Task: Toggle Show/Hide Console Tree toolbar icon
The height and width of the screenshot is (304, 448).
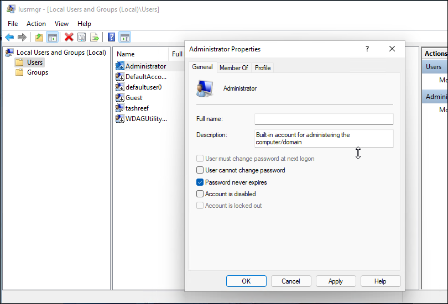Action: pos(53,38)
